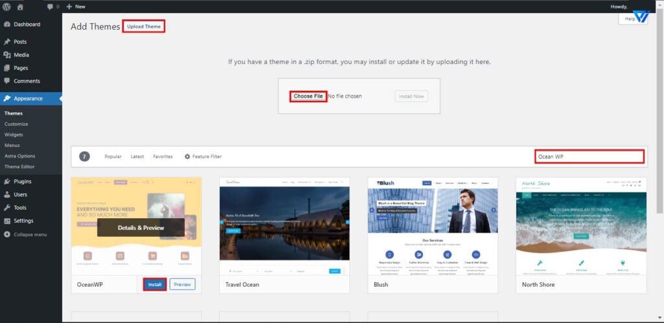The width and height of the screenshot is (664, 323).
Task: Click the Media icon in sidebar
Action: coord(6,55)
